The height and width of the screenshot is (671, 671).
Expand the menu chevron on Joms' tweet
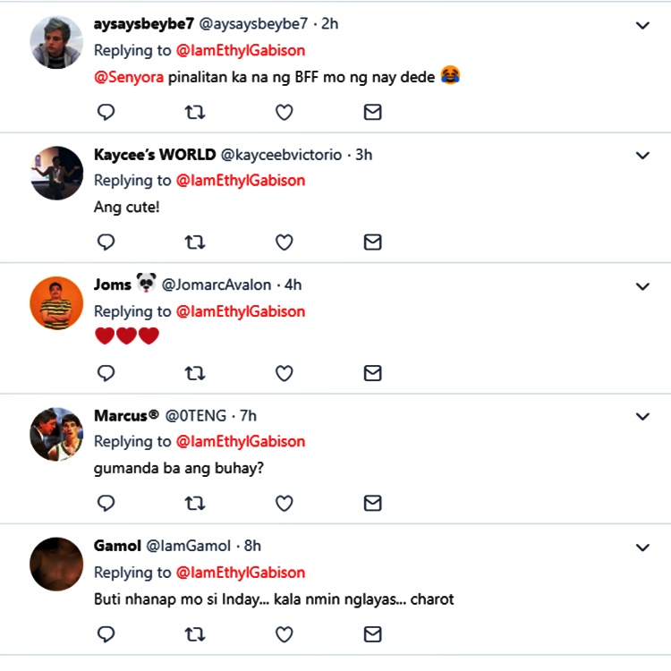[641, 286]
